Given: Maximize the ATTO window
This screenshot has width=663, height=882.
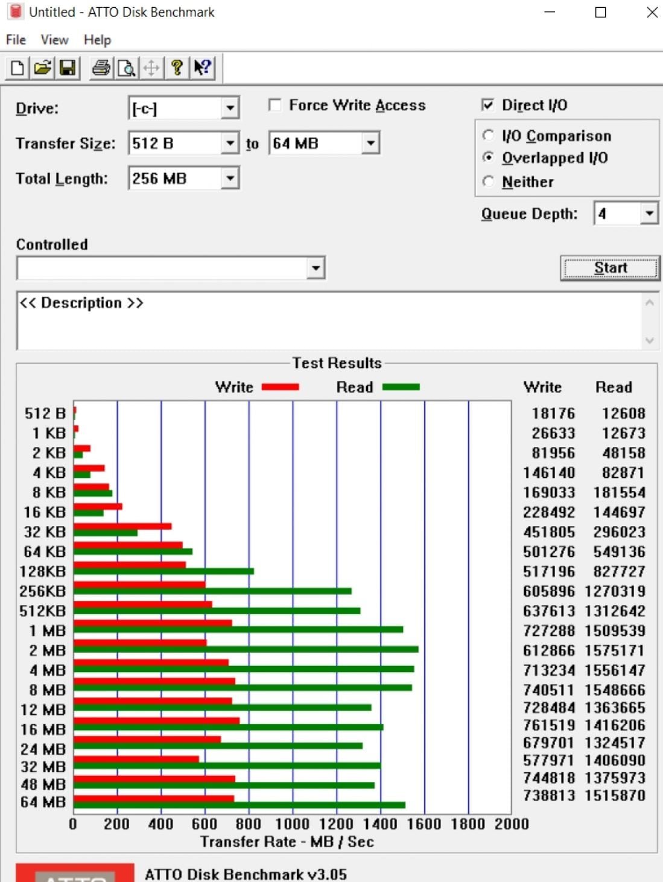Looking at the screenshot, I should (600, 12).
